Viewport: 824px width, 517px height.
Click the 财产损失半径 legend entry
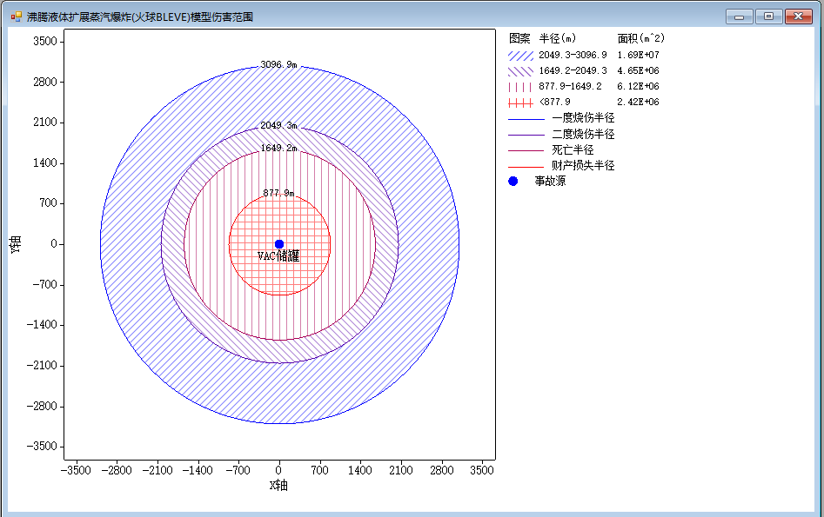point(561,165)
